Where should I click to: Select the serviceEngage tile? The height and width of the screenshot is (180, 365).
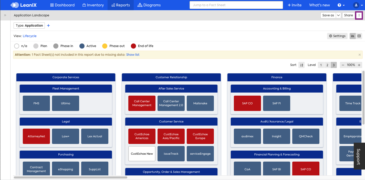click(x=200, y=154)
